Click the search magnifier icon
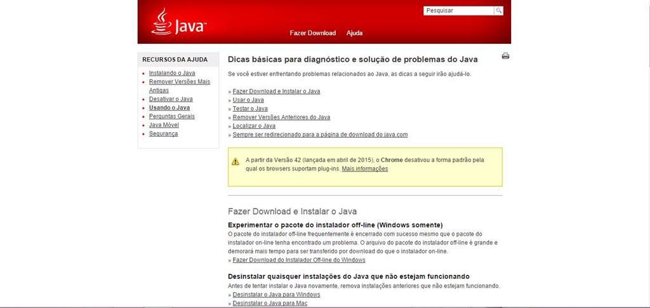 (x=499, y=11)
